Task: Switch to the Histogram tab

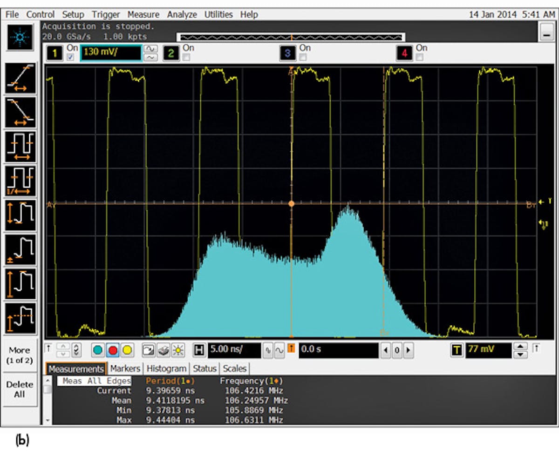Action: (x=166, y=369)
